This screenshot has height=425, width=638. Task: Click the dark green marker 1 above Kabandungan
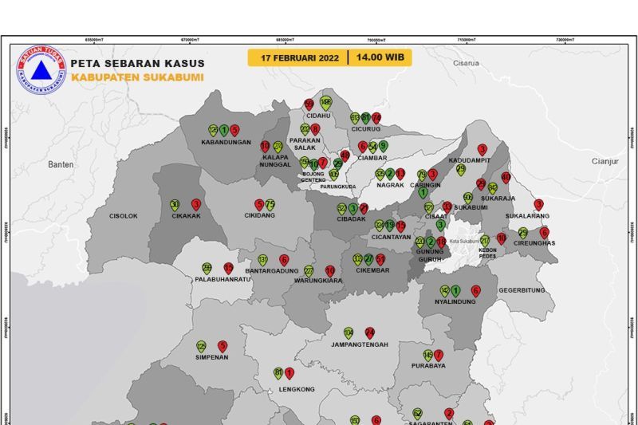[224, 130]
